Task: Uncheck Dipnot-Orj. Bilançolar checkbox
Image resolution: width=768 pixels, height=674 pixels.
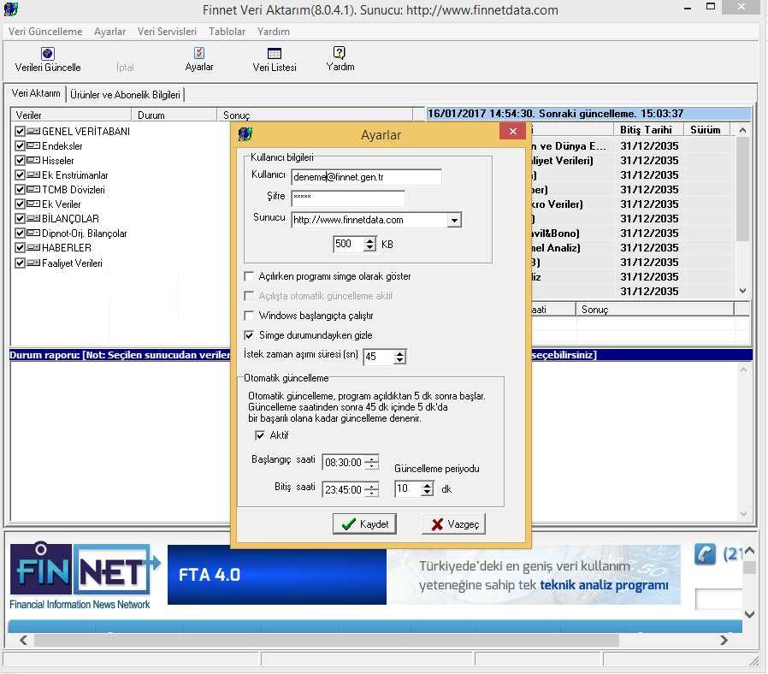Action: 20,234
